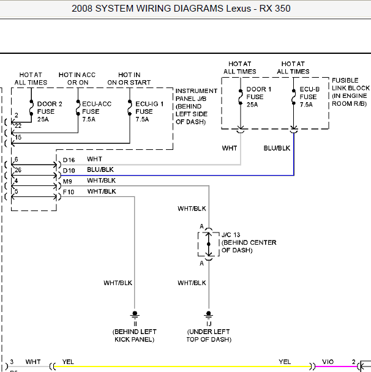371x372 pixels.
Task: Click the BLU/BLK label below ECU-B fuse
Action: [277, 148]
